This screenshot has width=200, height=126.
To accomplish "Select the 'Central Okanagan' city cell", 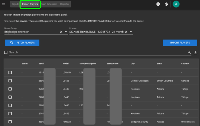I will (x=140, y=81).
